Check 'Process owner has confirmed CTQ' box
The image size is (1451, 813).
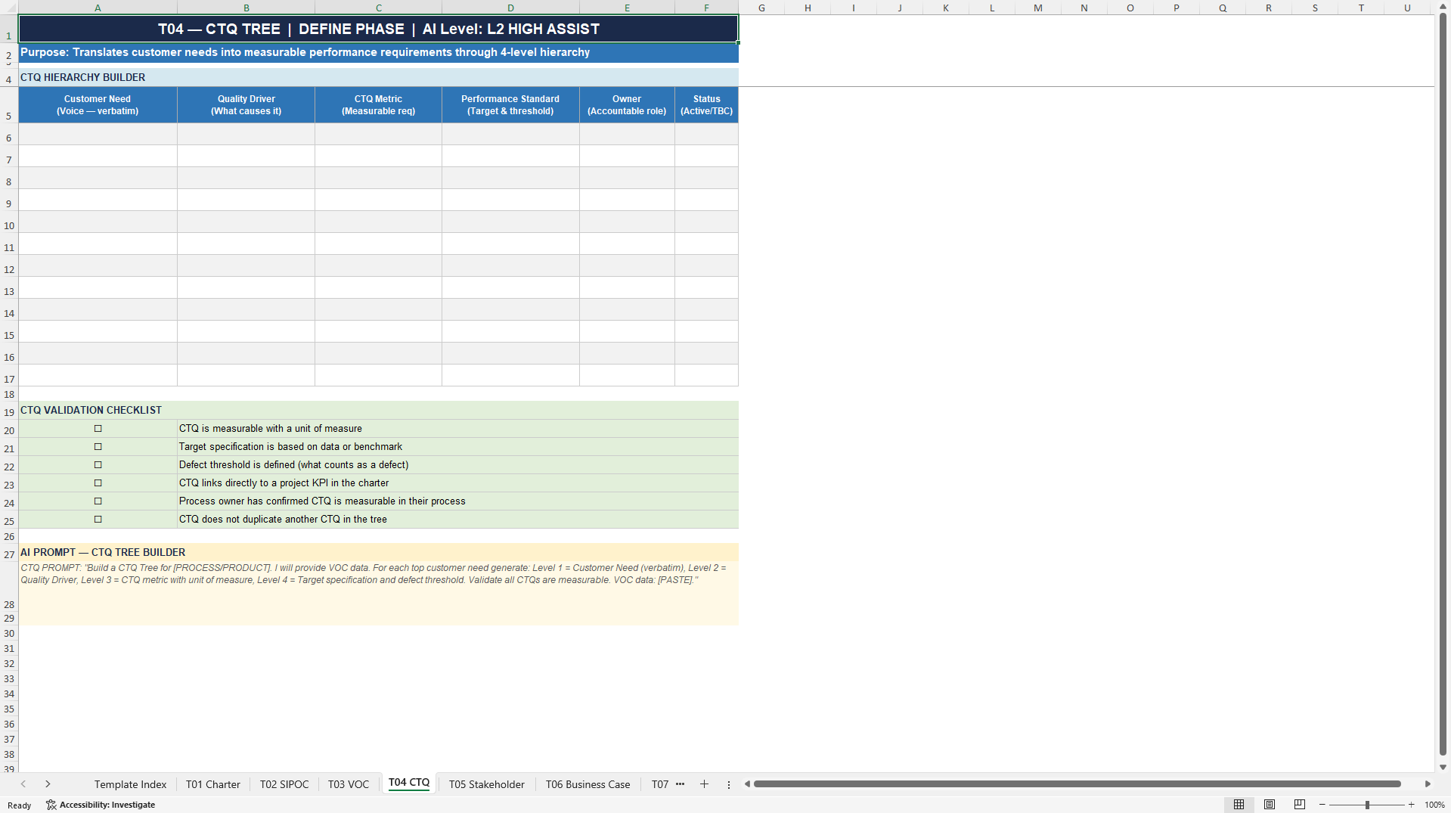coord(98,501)
